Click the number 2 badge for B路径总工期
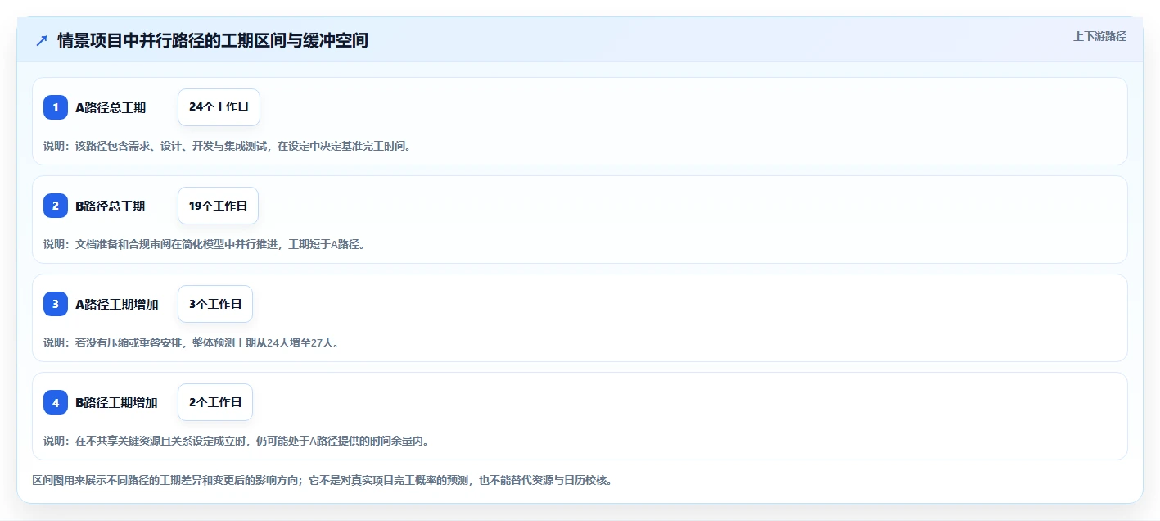The image size is (1160, 521). tap(56, 206)
